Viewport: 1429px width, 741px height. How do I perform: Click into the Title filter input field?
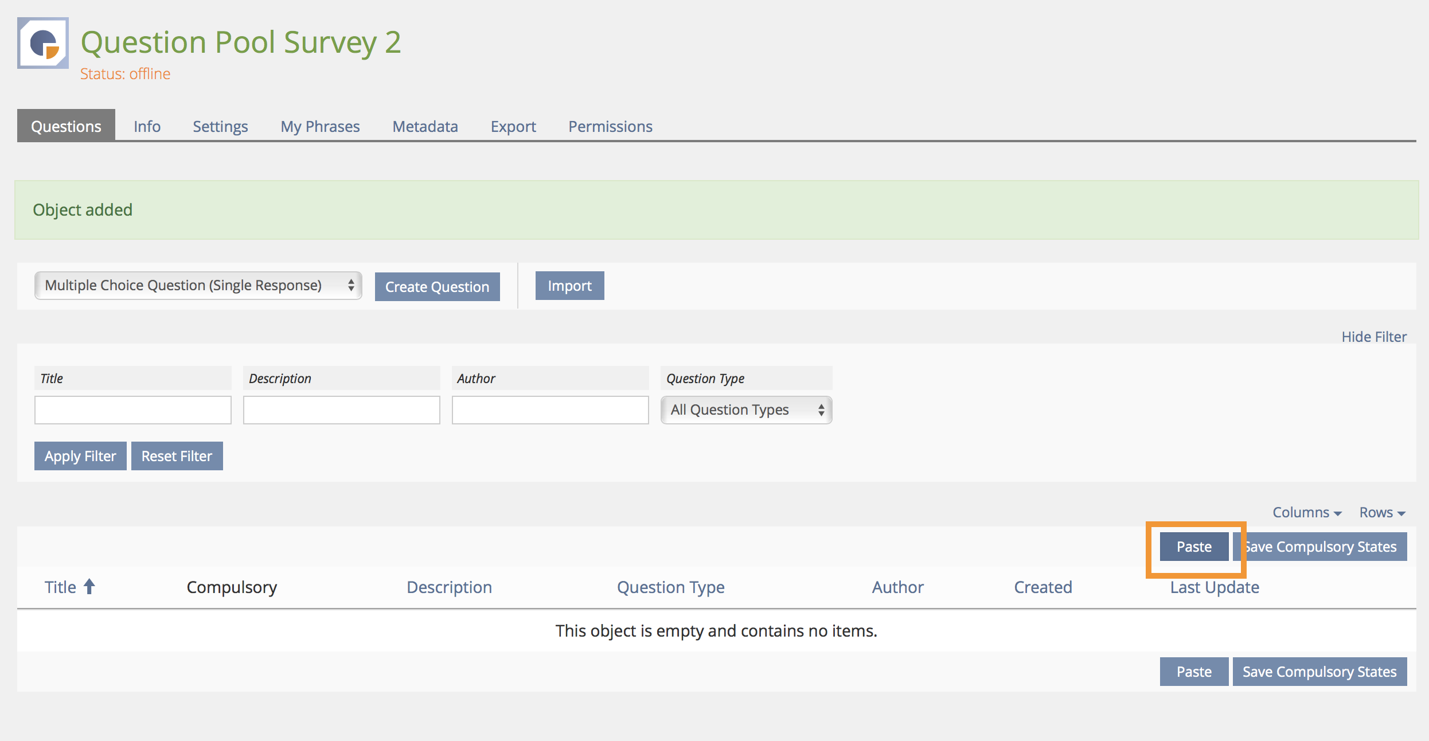(133, 410)
